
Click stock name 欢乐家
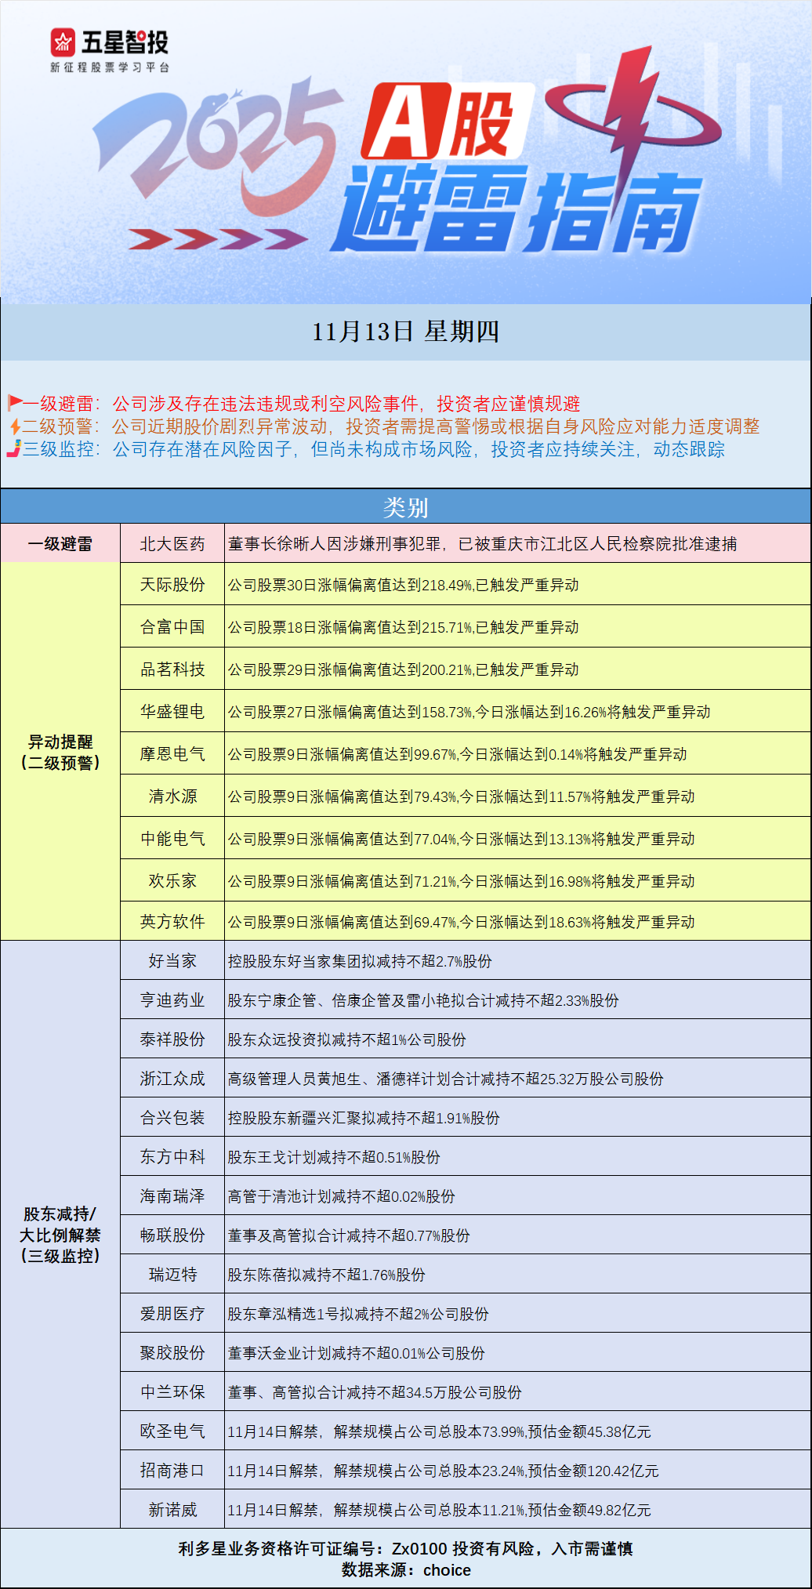pyautogui.click(x=172, y=880)
